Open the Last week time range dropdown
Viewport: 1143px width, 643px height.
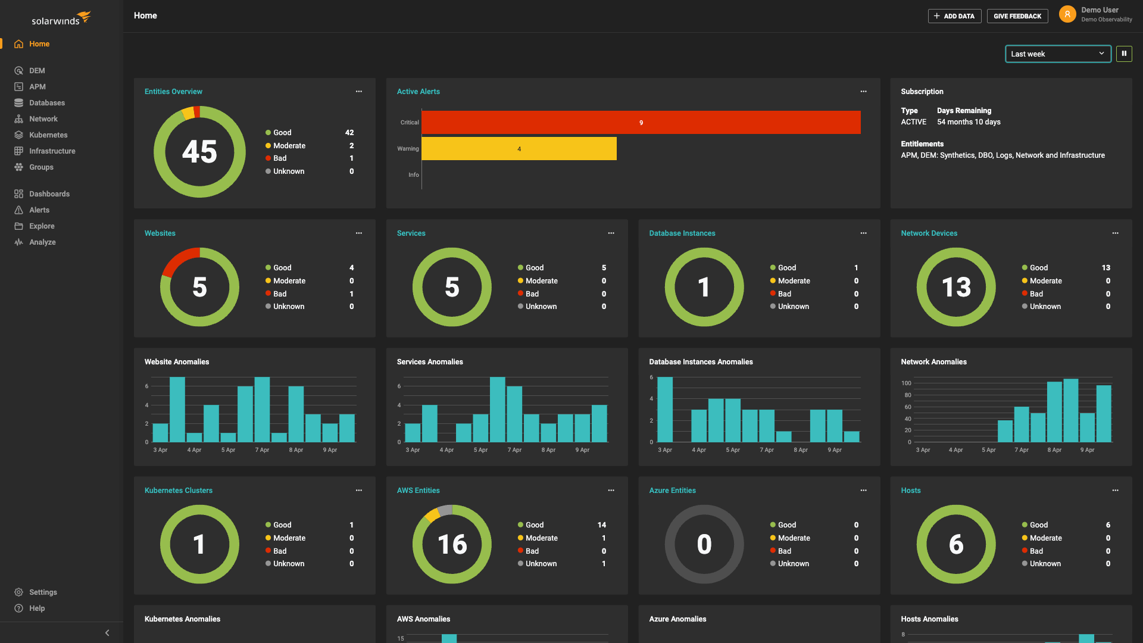pyautogui.click(x=1057, y=54)
